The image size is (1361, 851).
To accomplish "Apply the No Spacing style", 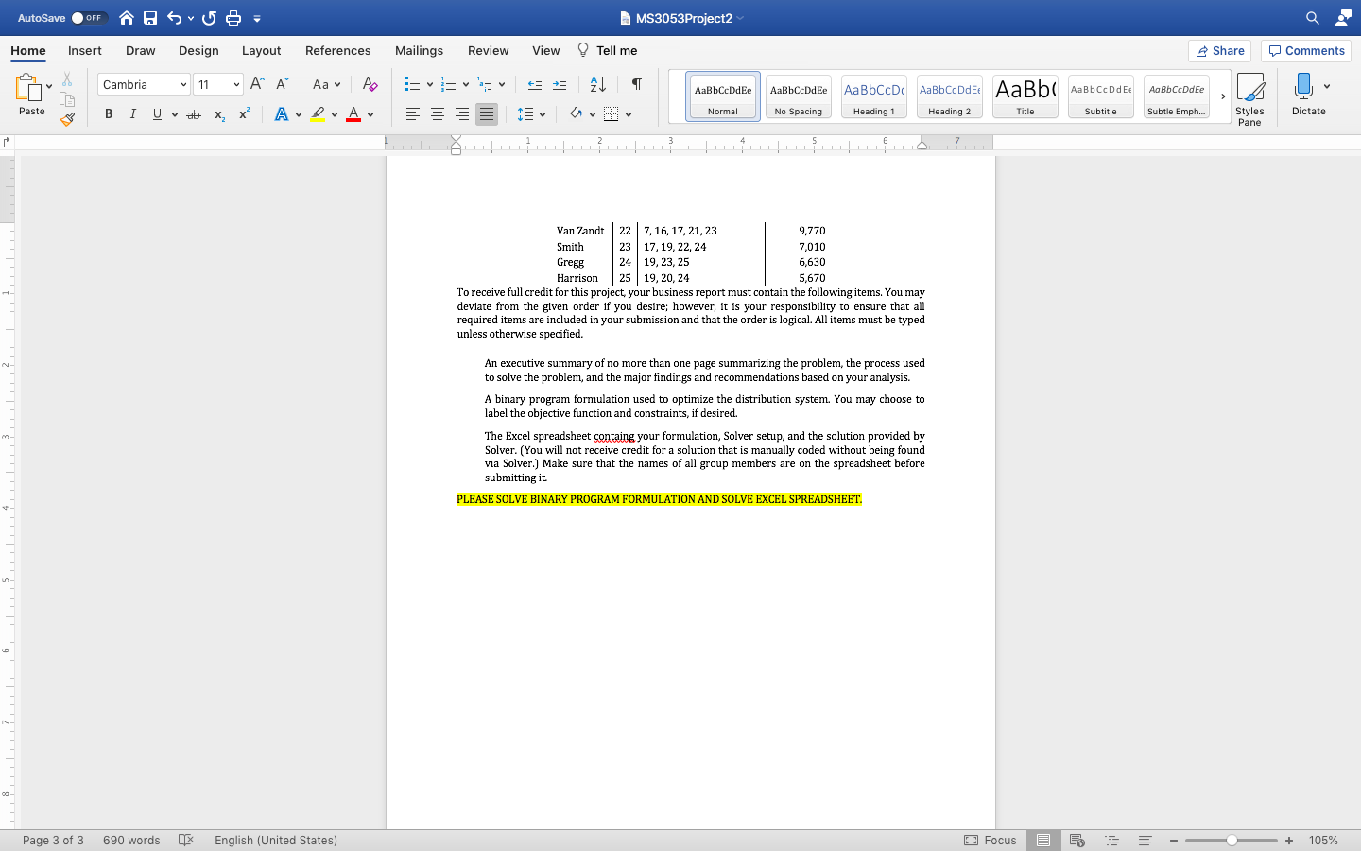I will [x=799, y=96].
